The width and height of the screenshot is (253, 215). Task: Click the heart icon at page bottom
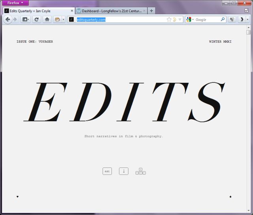17,196
